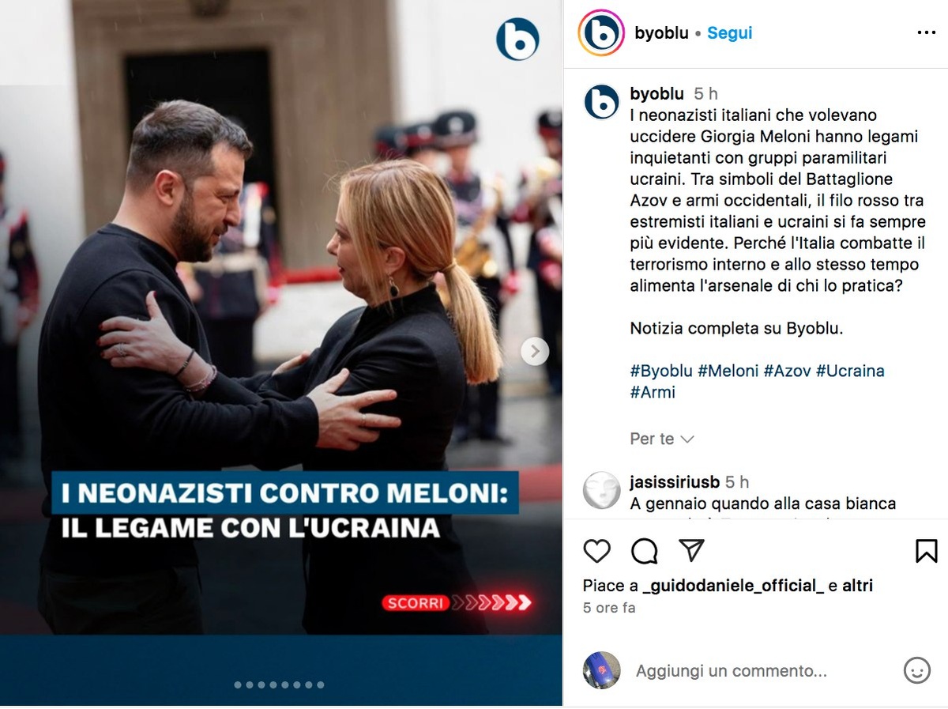
Task: Click the byoblu avatar beside the caption
Action: pyautogui.click(x=601, y=102)
